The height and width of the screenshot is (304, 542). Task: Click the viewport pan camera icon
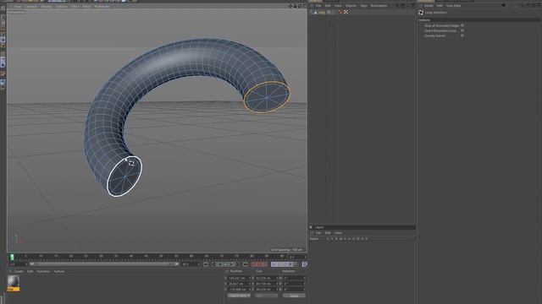click(290, 6)
